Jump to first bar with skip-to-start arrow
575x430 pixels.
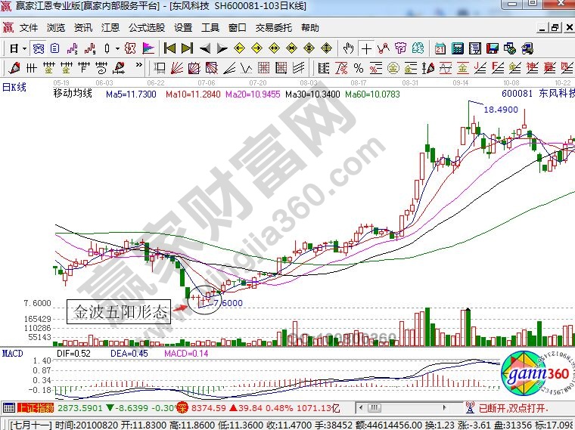[x=169, y=48]
